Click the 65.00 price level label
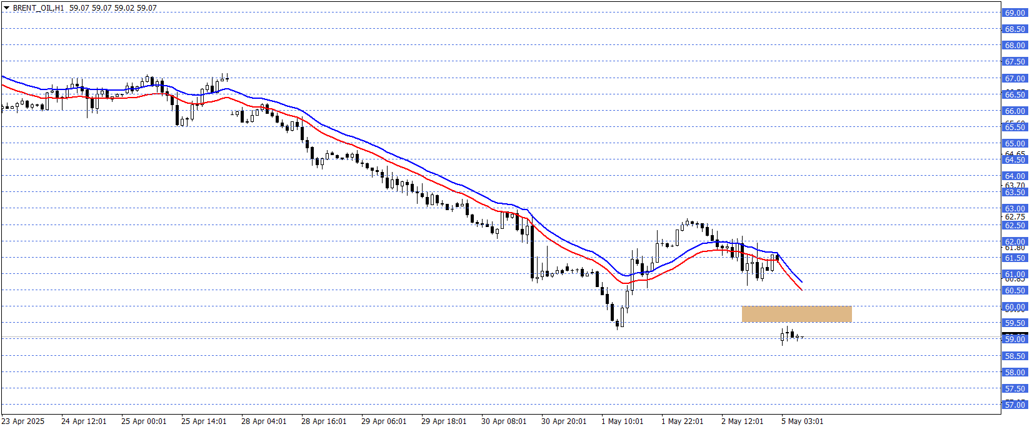 point(1014,143)
